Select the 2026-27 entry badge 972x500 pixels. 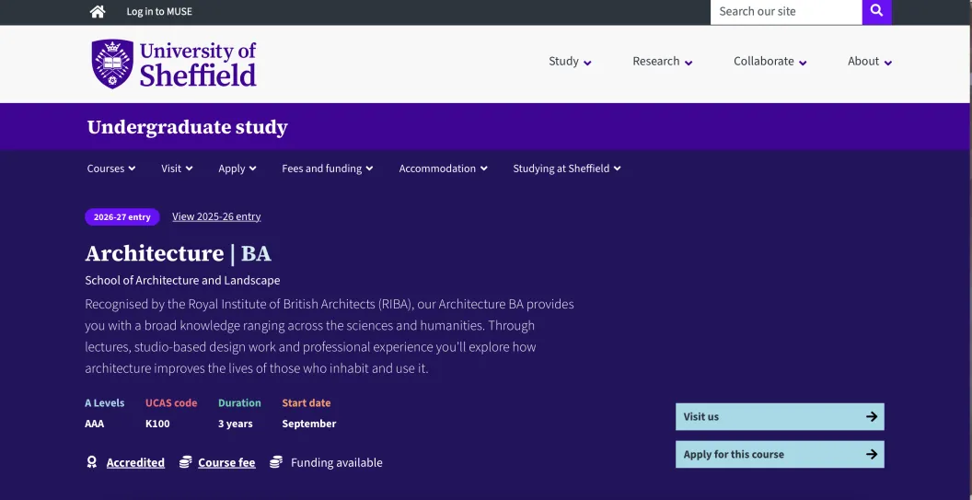click(x=122, y=216)
